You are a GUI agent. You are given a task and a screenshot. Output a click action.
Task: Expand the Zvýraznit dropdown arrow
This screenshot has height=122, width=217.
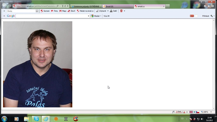108,11
